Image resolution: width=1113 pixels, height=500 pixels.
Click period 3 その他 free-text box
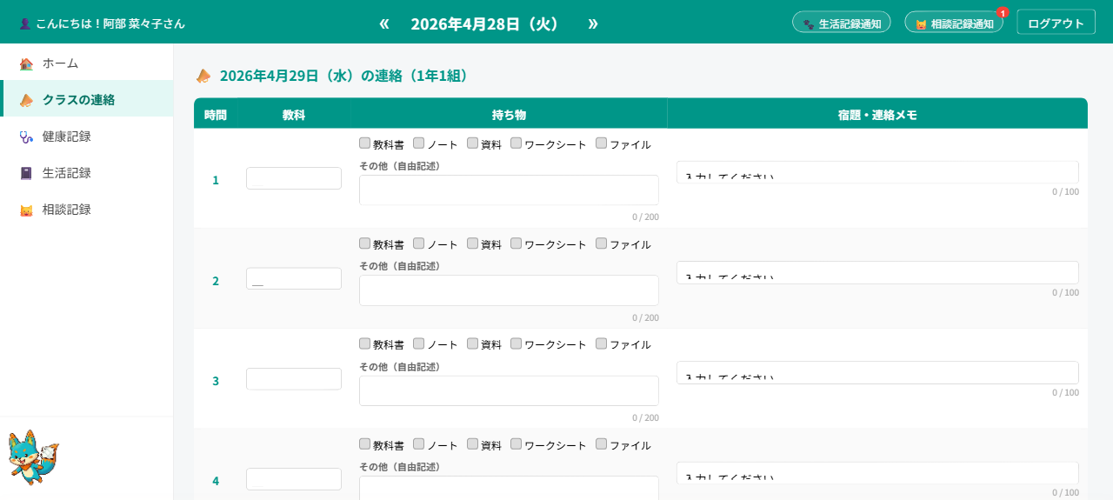509,390
